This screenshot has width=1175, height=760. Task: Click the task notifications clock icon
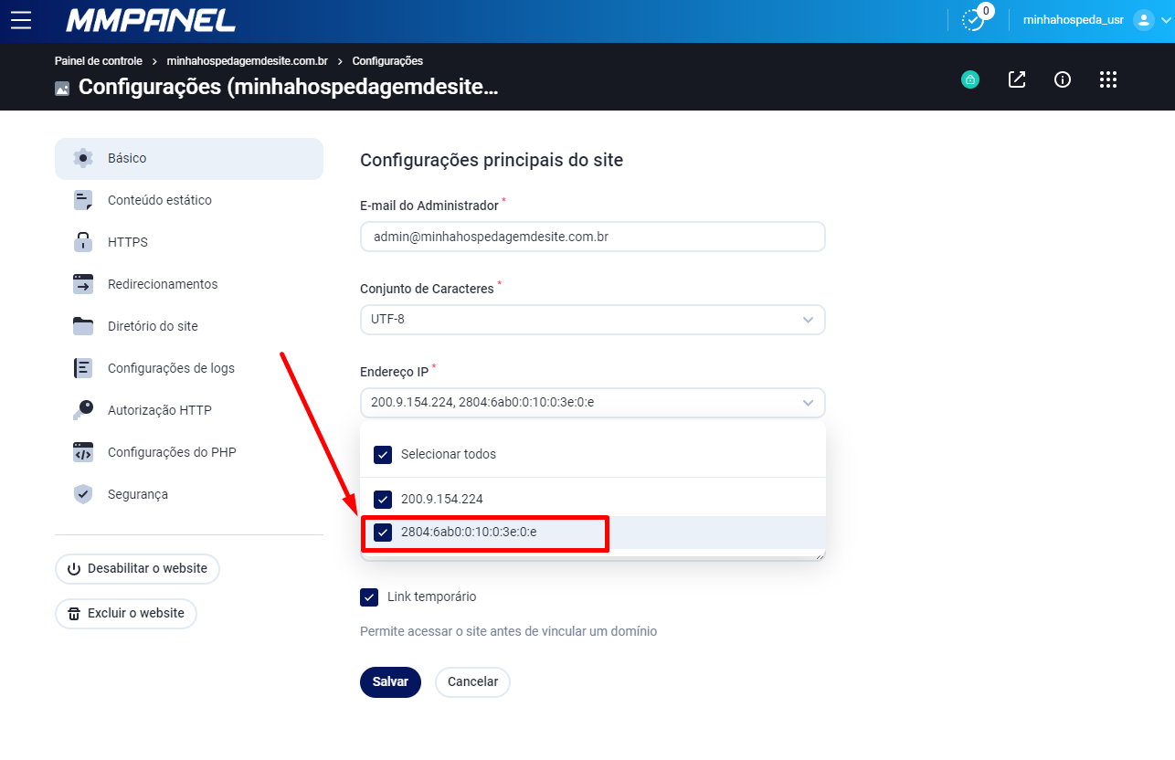coord(974,20)
